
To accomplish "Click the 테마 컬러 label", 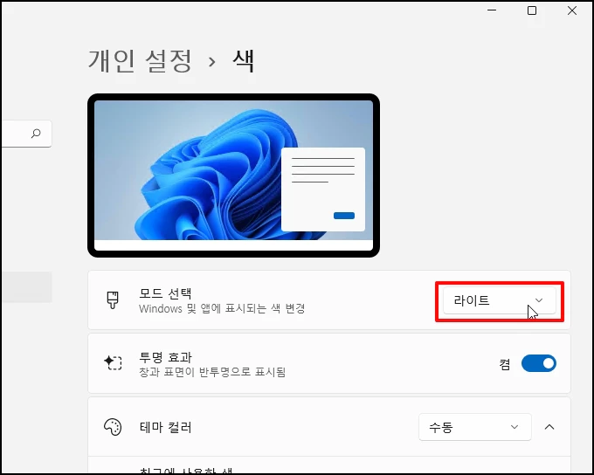I will pos(165,428).
